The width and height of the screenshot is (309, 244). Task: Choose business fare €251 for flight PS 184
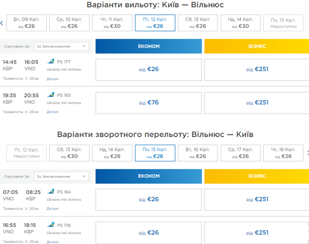coord(257,199)
